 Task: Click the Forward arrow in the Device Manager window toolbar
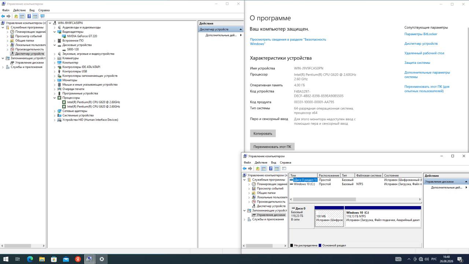(8, 16)
